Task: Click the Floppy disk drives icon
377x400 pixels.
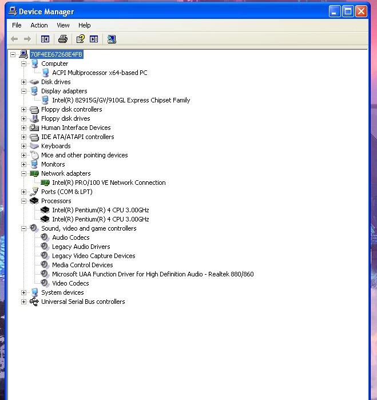Action: [34, 118]
